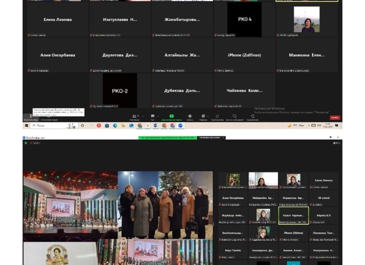The image size is (365, 265).
Task: Select the iPhone (Zulfinso) participant tile
Action: [245, 55]
